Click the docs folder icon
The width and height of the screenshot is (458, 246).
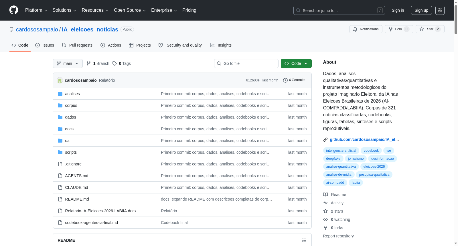(x=60, y=129)
